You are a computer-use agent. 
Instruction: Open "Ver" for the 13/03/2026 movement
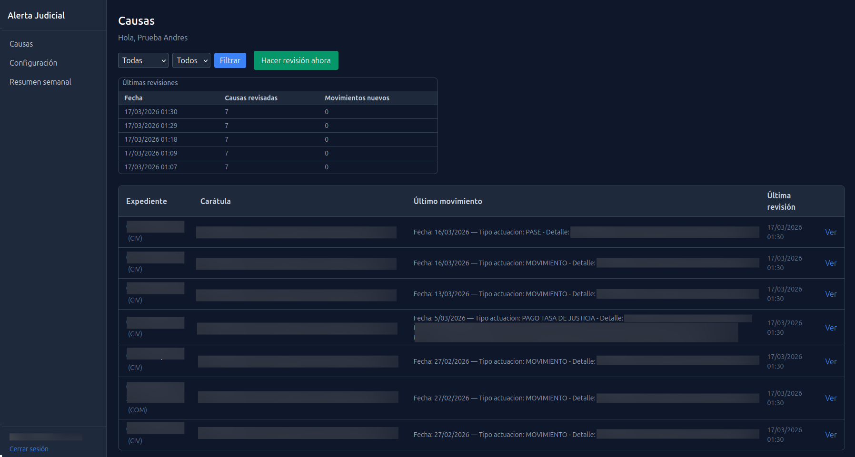tap(831, 294)
